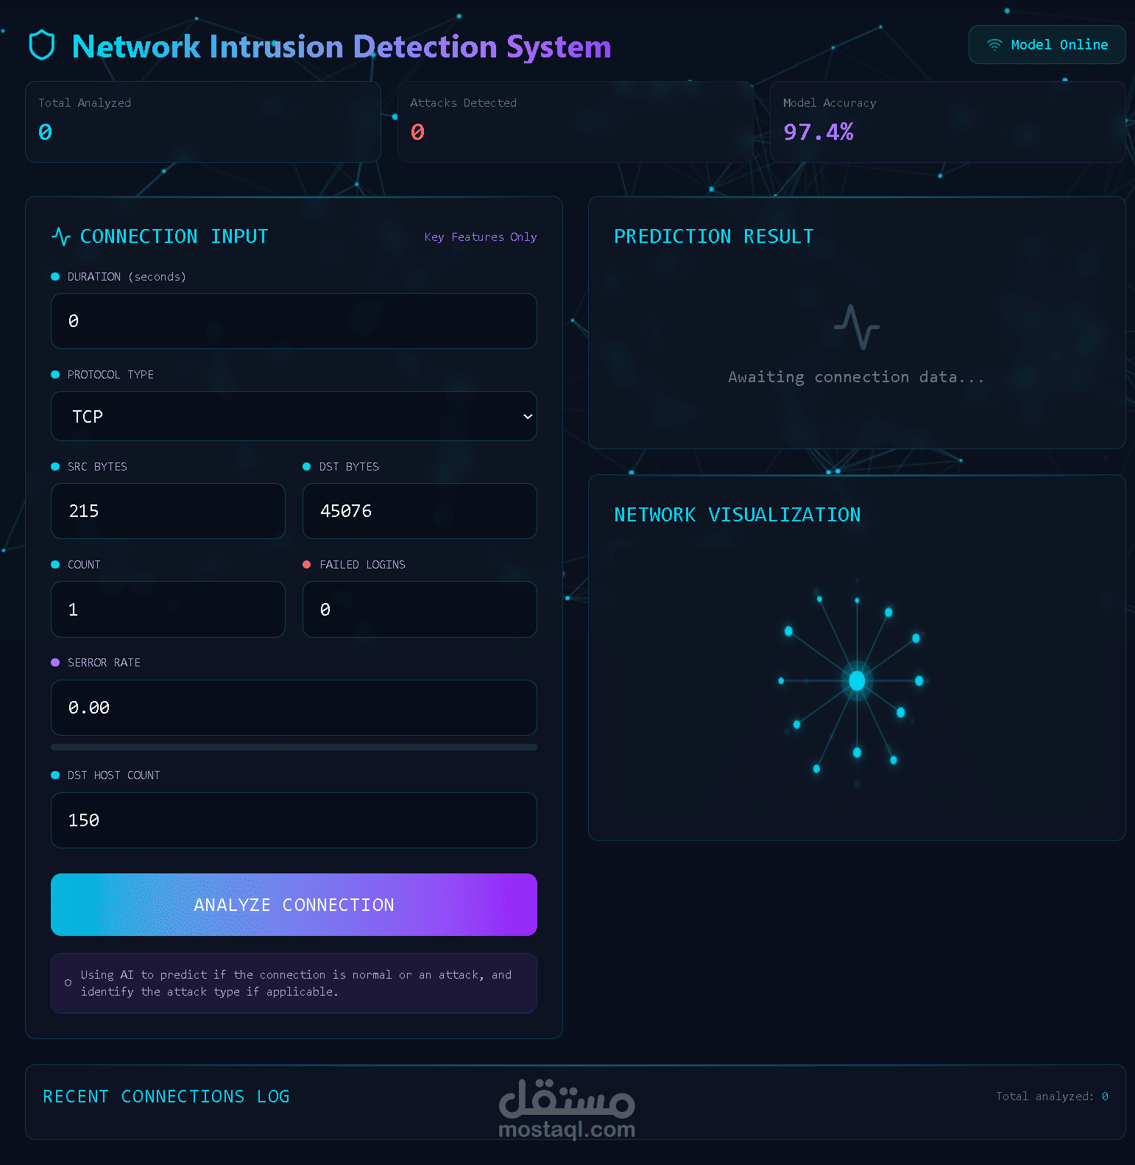
Task: Click the Serror Rate slider track
Action: (294, 747)
